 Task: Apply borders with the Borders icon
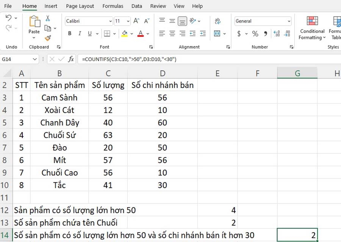click(107, 33)
